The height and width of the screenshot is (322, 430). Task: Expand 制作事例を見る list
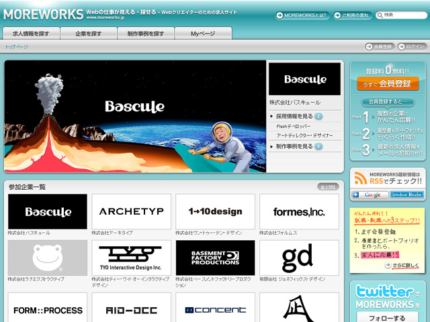[x=294, y=146]
